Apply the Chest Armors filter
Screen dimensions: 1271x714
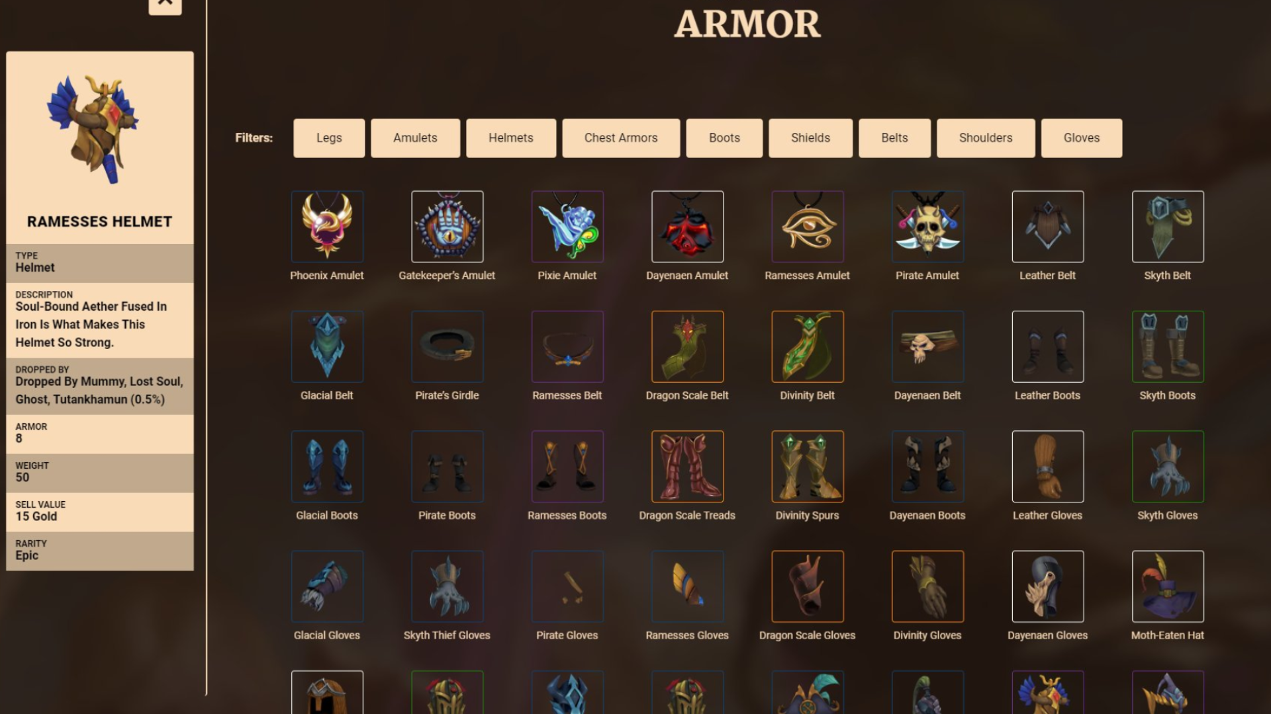621,138
